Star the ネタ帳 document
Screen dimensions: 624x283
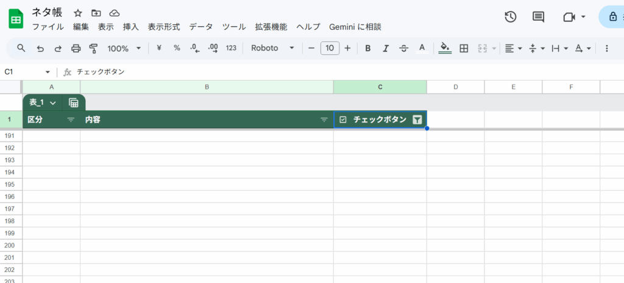[78, 13]
